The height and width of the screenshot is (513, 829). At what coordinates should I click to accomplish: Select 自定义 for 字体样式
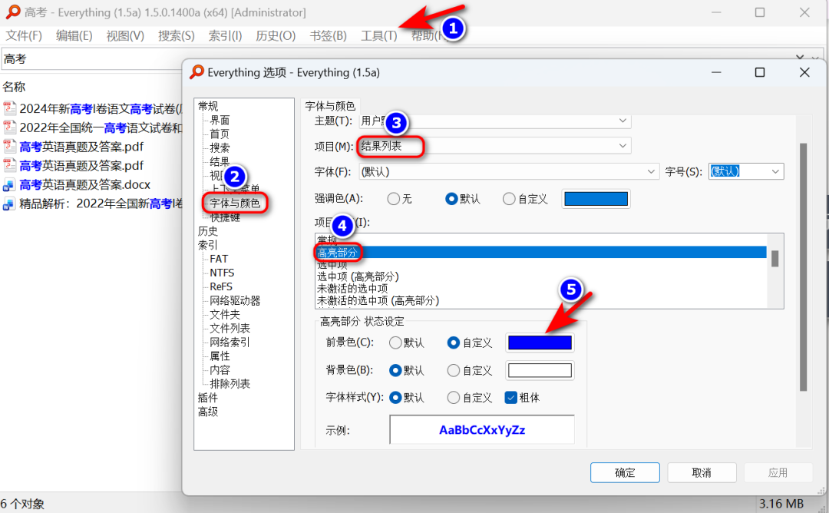[470, 398]
